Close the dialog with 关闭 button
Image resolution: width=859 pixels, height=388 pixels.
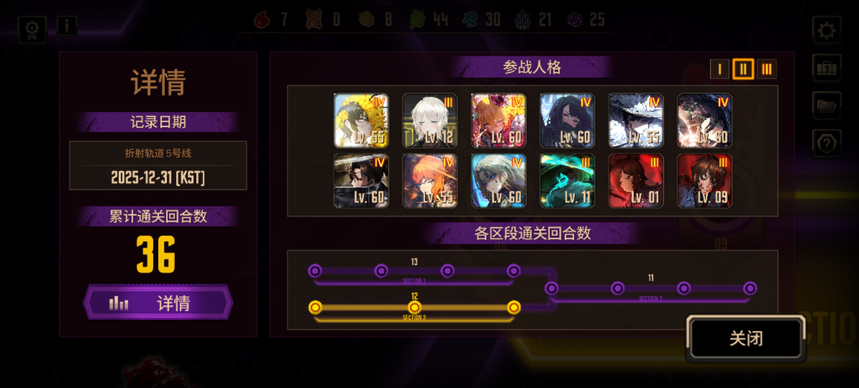(746, 338)
